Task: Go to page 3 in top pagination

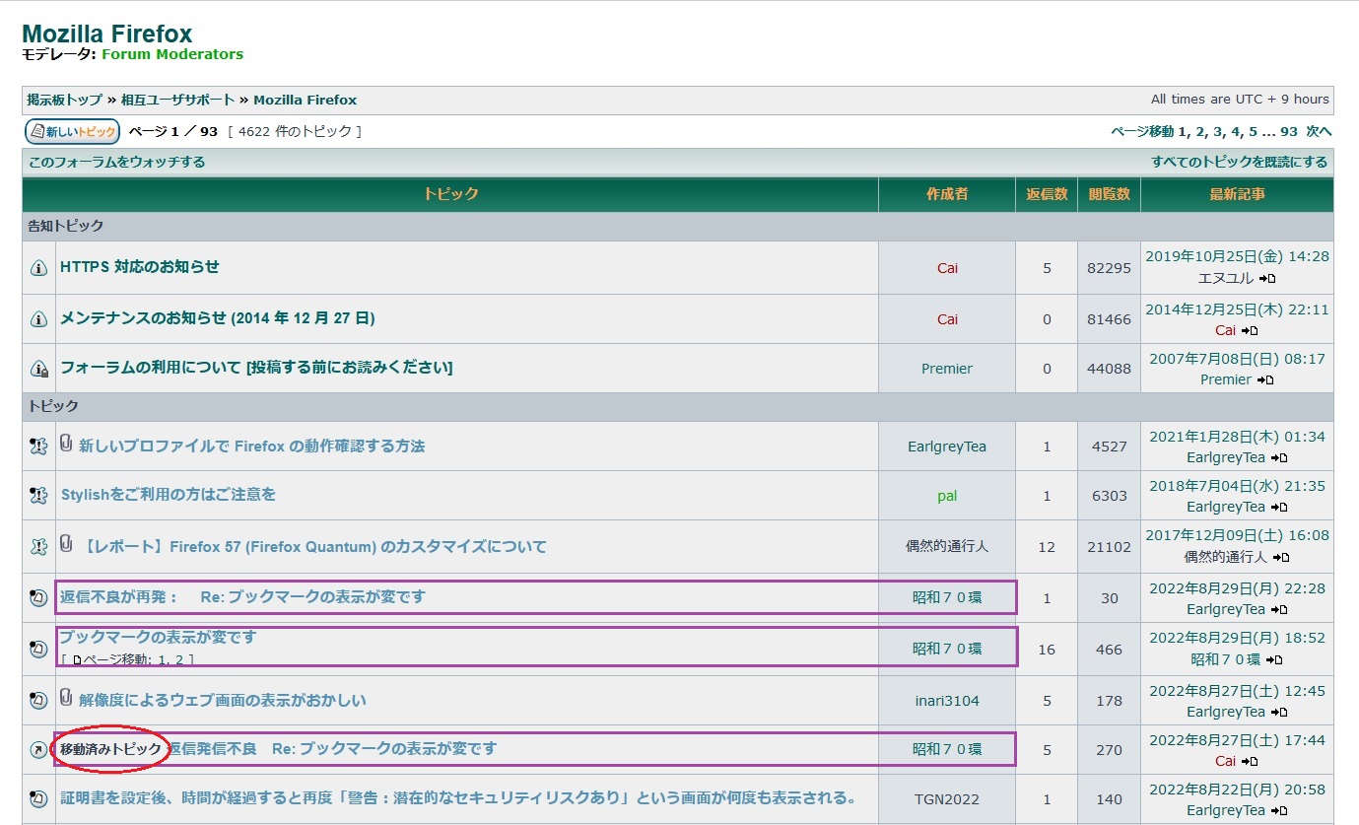Action: [1217, 131]
